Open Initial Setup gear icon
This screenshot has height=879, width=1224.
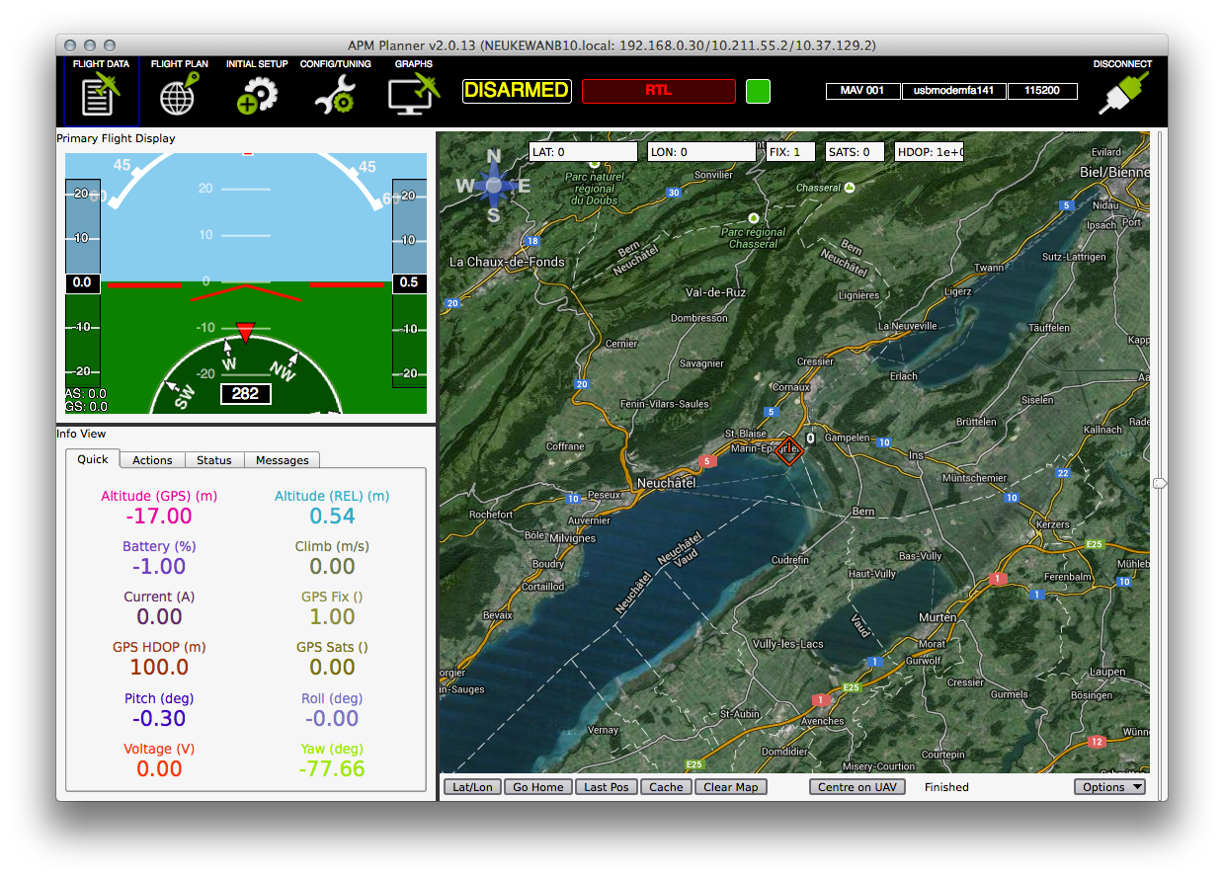(x=257, y=95)
